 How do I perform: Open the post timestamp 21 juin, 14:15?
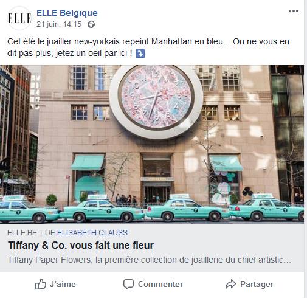[59, 24]
